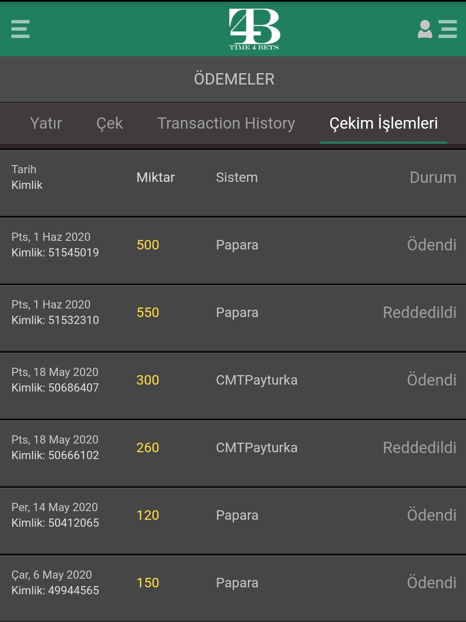Click the Miktar column header
466x622 pixels.
155,178
